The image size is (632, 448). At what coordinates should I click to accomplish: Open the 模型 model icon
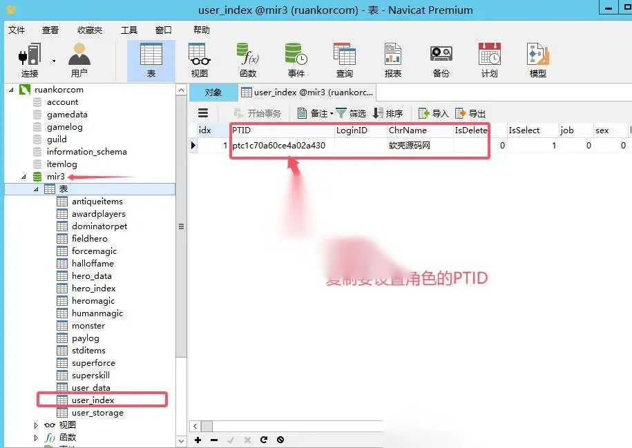(537, 61)
